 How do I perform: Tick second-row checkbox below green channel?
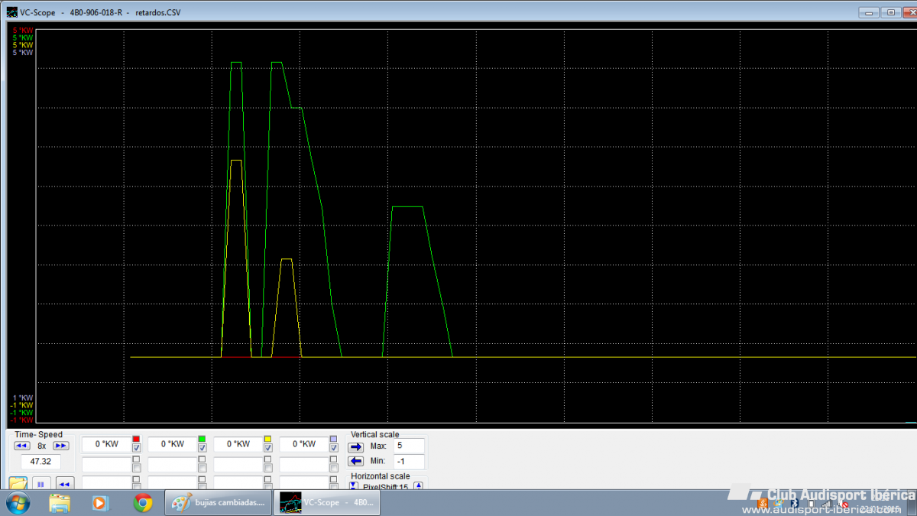pyautogui.click(x=203, y=468)
